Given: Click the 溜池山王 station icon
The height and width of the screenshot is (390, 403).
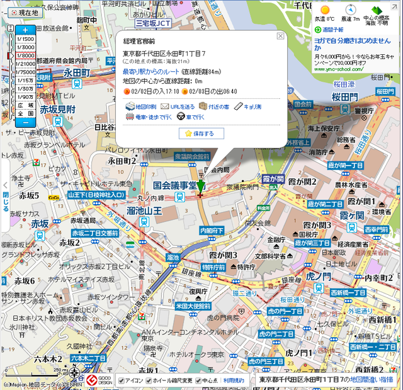Looking at the screenshot, I should click(x=144, y=222).
